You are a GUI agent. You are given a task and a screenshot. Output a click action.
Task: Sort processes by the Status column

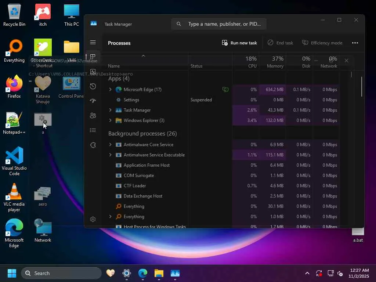(196, 66)
